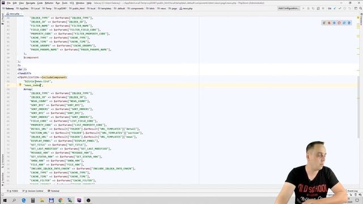Click the IncludeComponent highlighted text

click(x=54, y=77)
